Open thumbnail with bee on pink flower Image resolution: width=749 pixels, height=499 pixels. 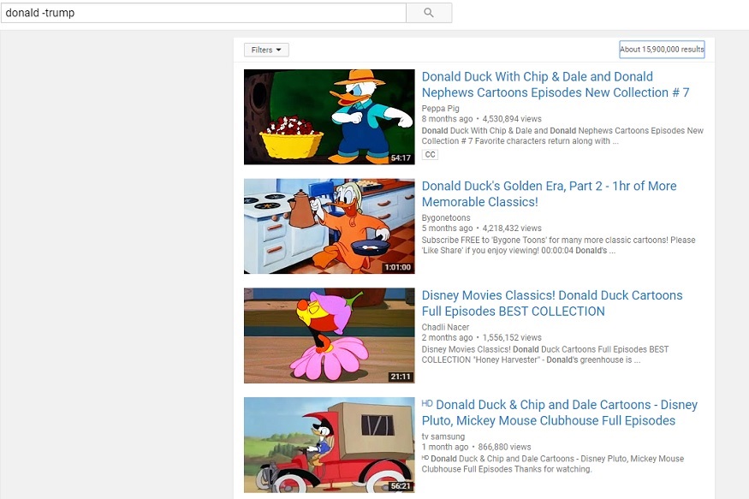(x=329, y=336)
